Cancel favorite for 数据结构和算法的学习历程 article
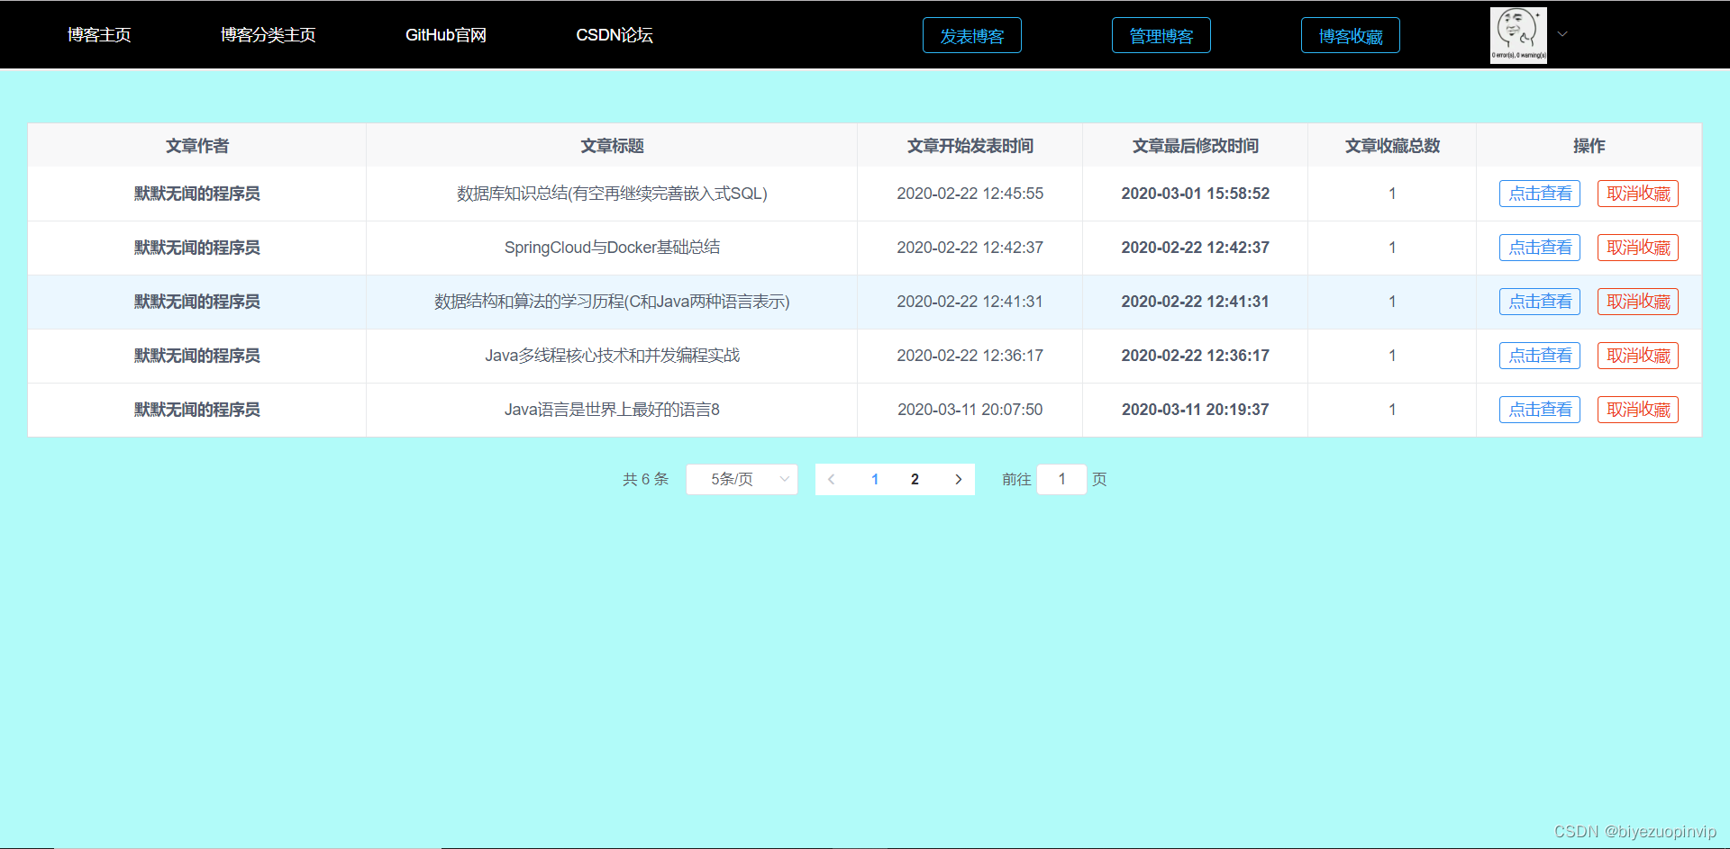 click(x=1638, y=302)
